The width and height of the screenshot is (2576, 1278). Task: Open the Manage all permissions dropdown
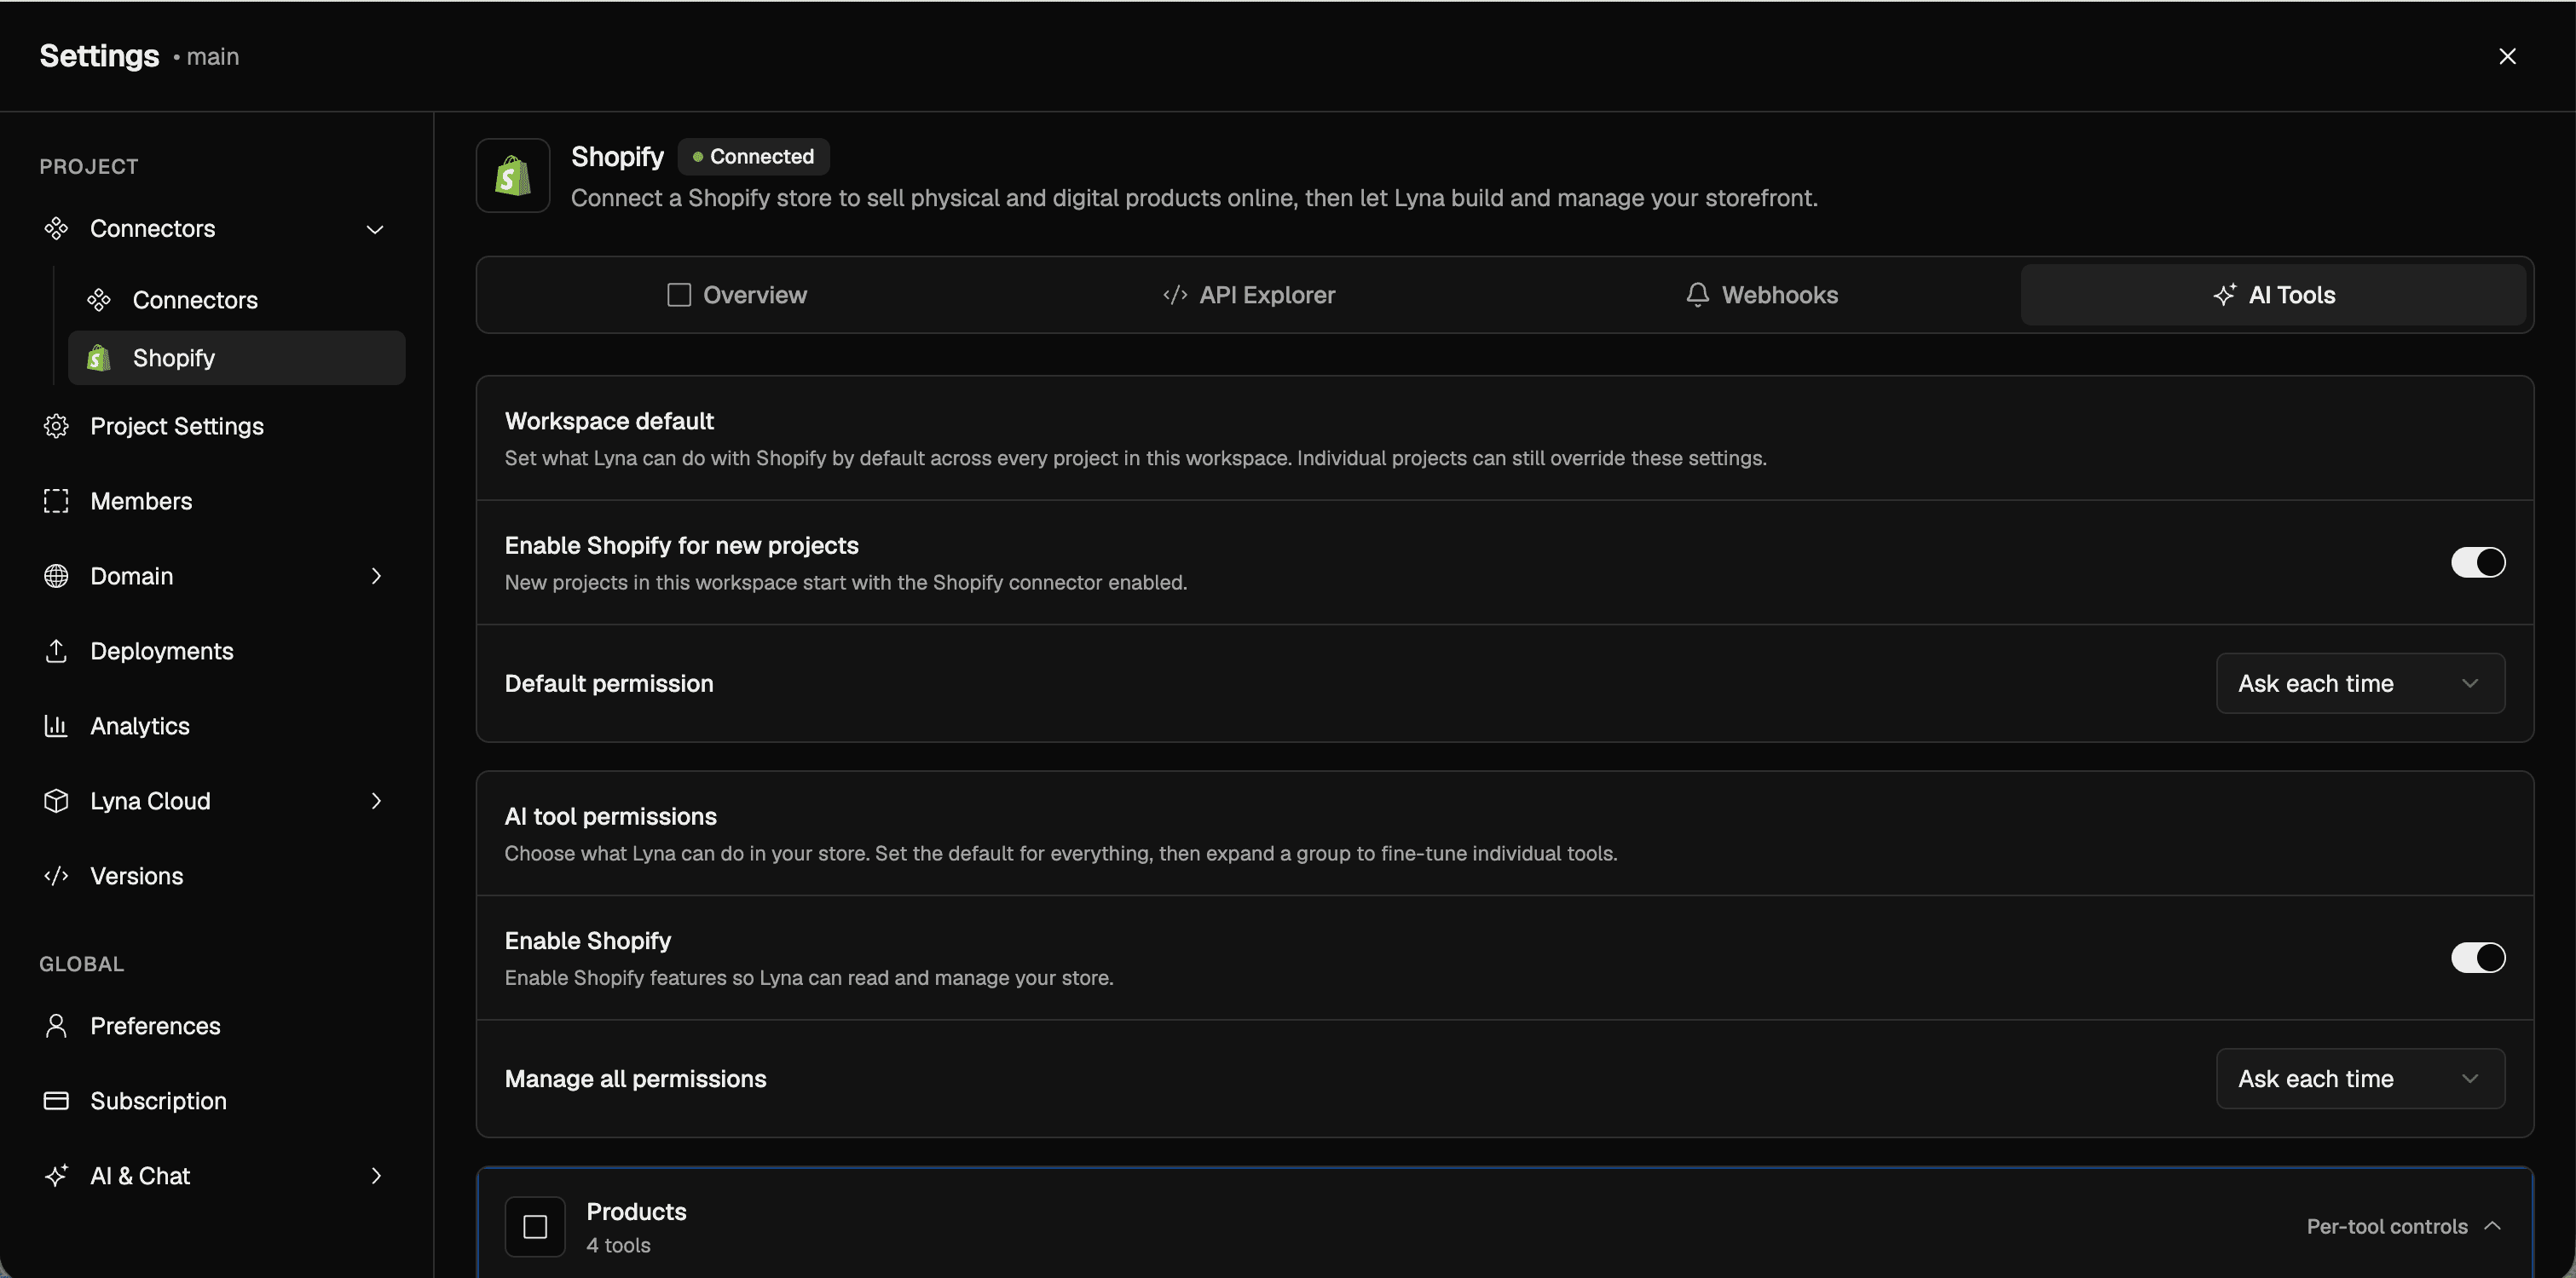2360,1079
